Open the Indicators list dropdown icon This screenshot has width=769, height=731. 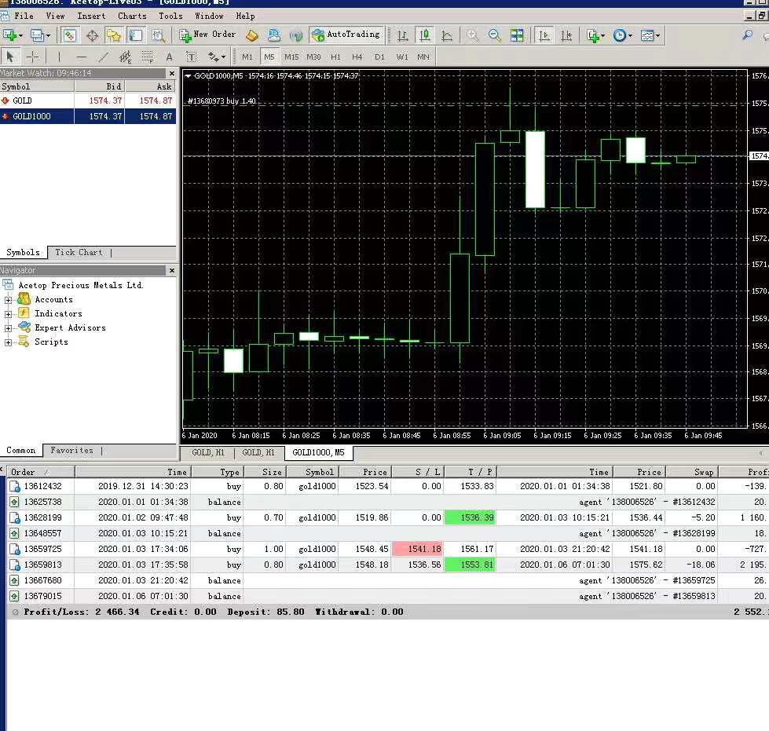596,35
